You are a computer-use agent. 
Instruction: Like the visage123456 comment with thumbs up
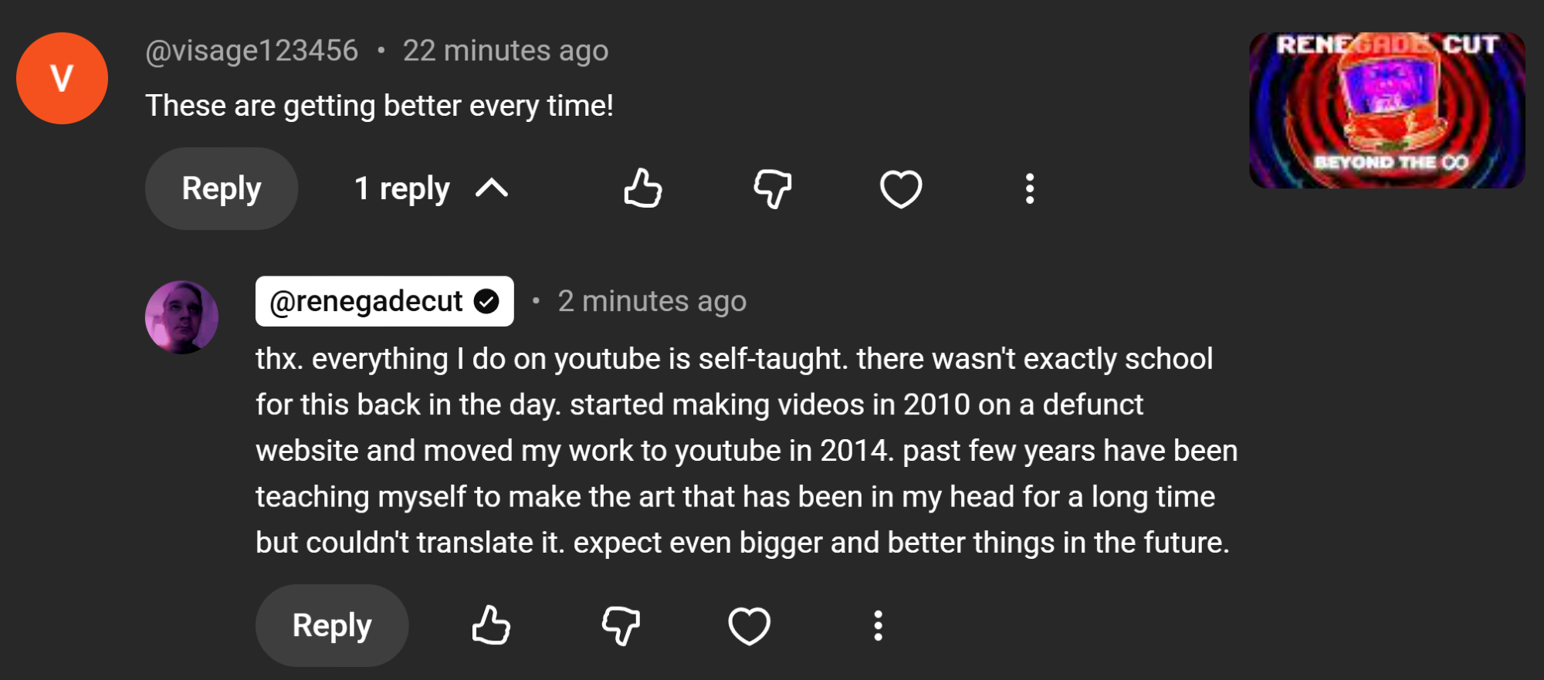643,188
